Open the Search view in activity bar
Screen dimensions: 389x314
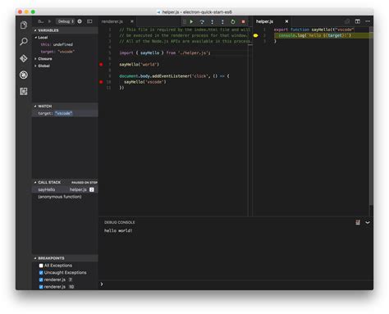[24, 42]
